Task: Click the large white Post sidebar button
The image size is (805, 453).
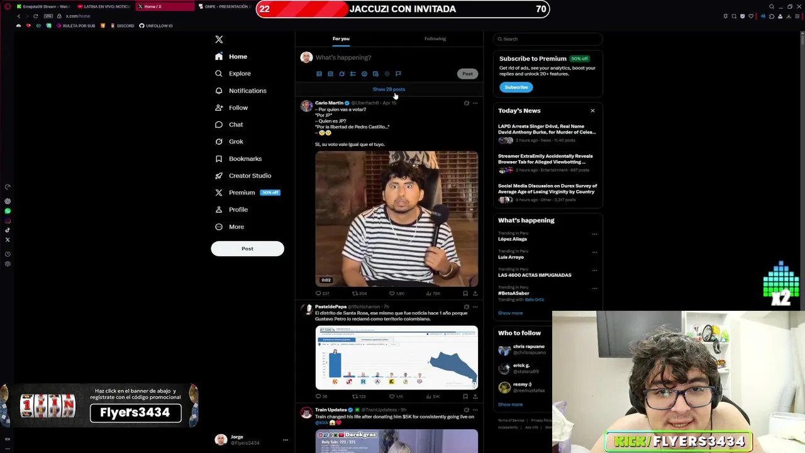Action: click(247, 249)
